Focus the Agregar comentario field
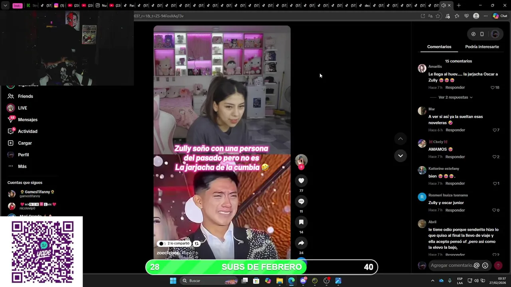The width and height of the screenshot is (511, 287). (x=451, y=265)
